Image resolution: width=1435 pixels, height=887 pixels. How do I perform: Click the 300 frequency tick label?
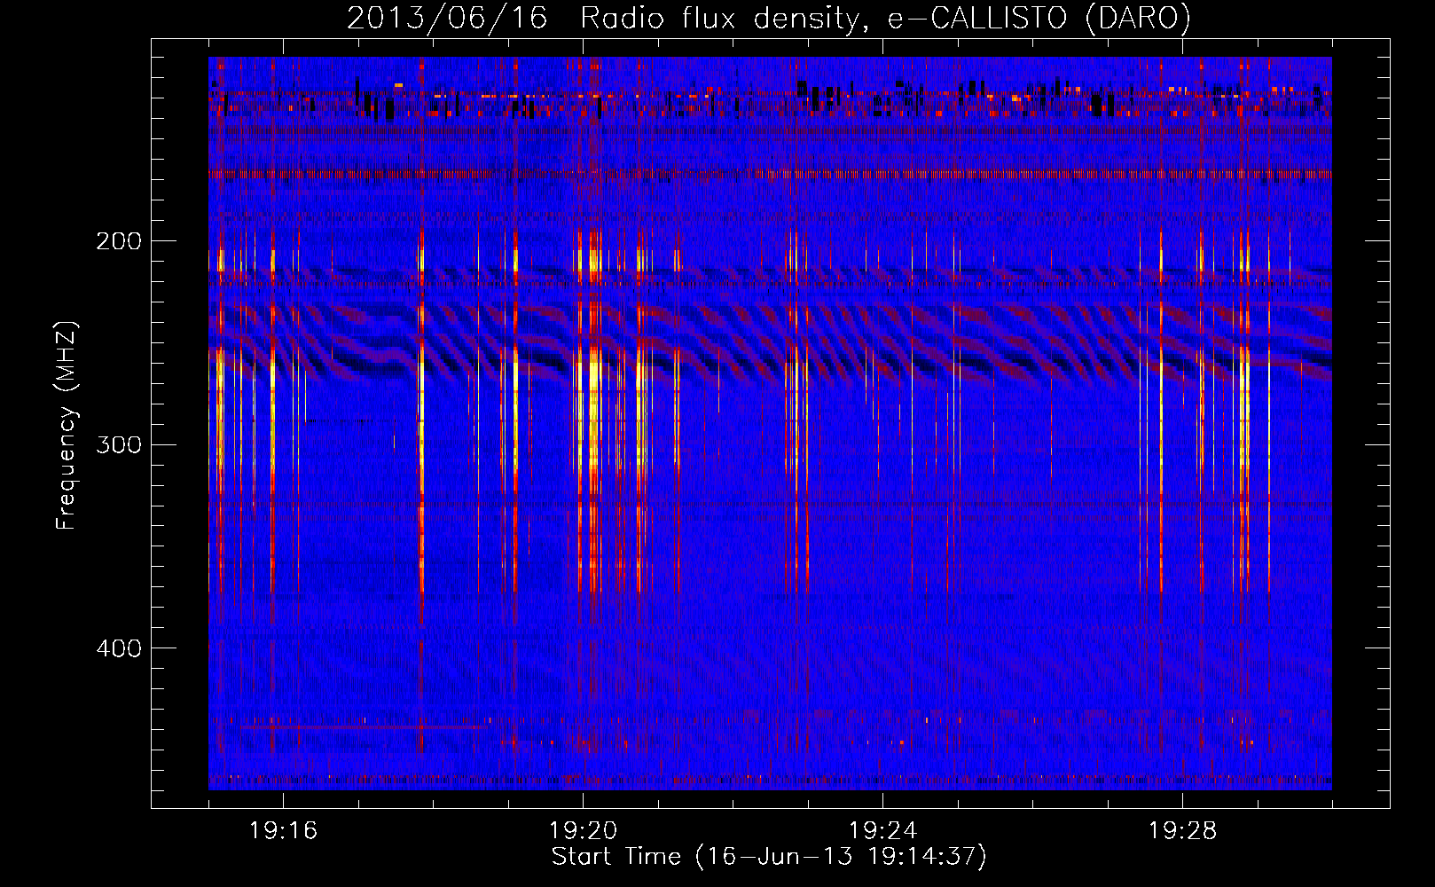point(119,444)
